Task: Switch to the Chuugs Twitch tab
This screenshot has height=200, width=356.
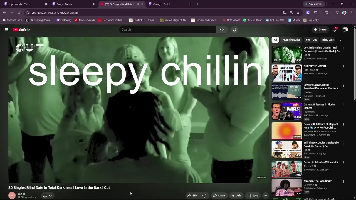Action: (170, 4)
